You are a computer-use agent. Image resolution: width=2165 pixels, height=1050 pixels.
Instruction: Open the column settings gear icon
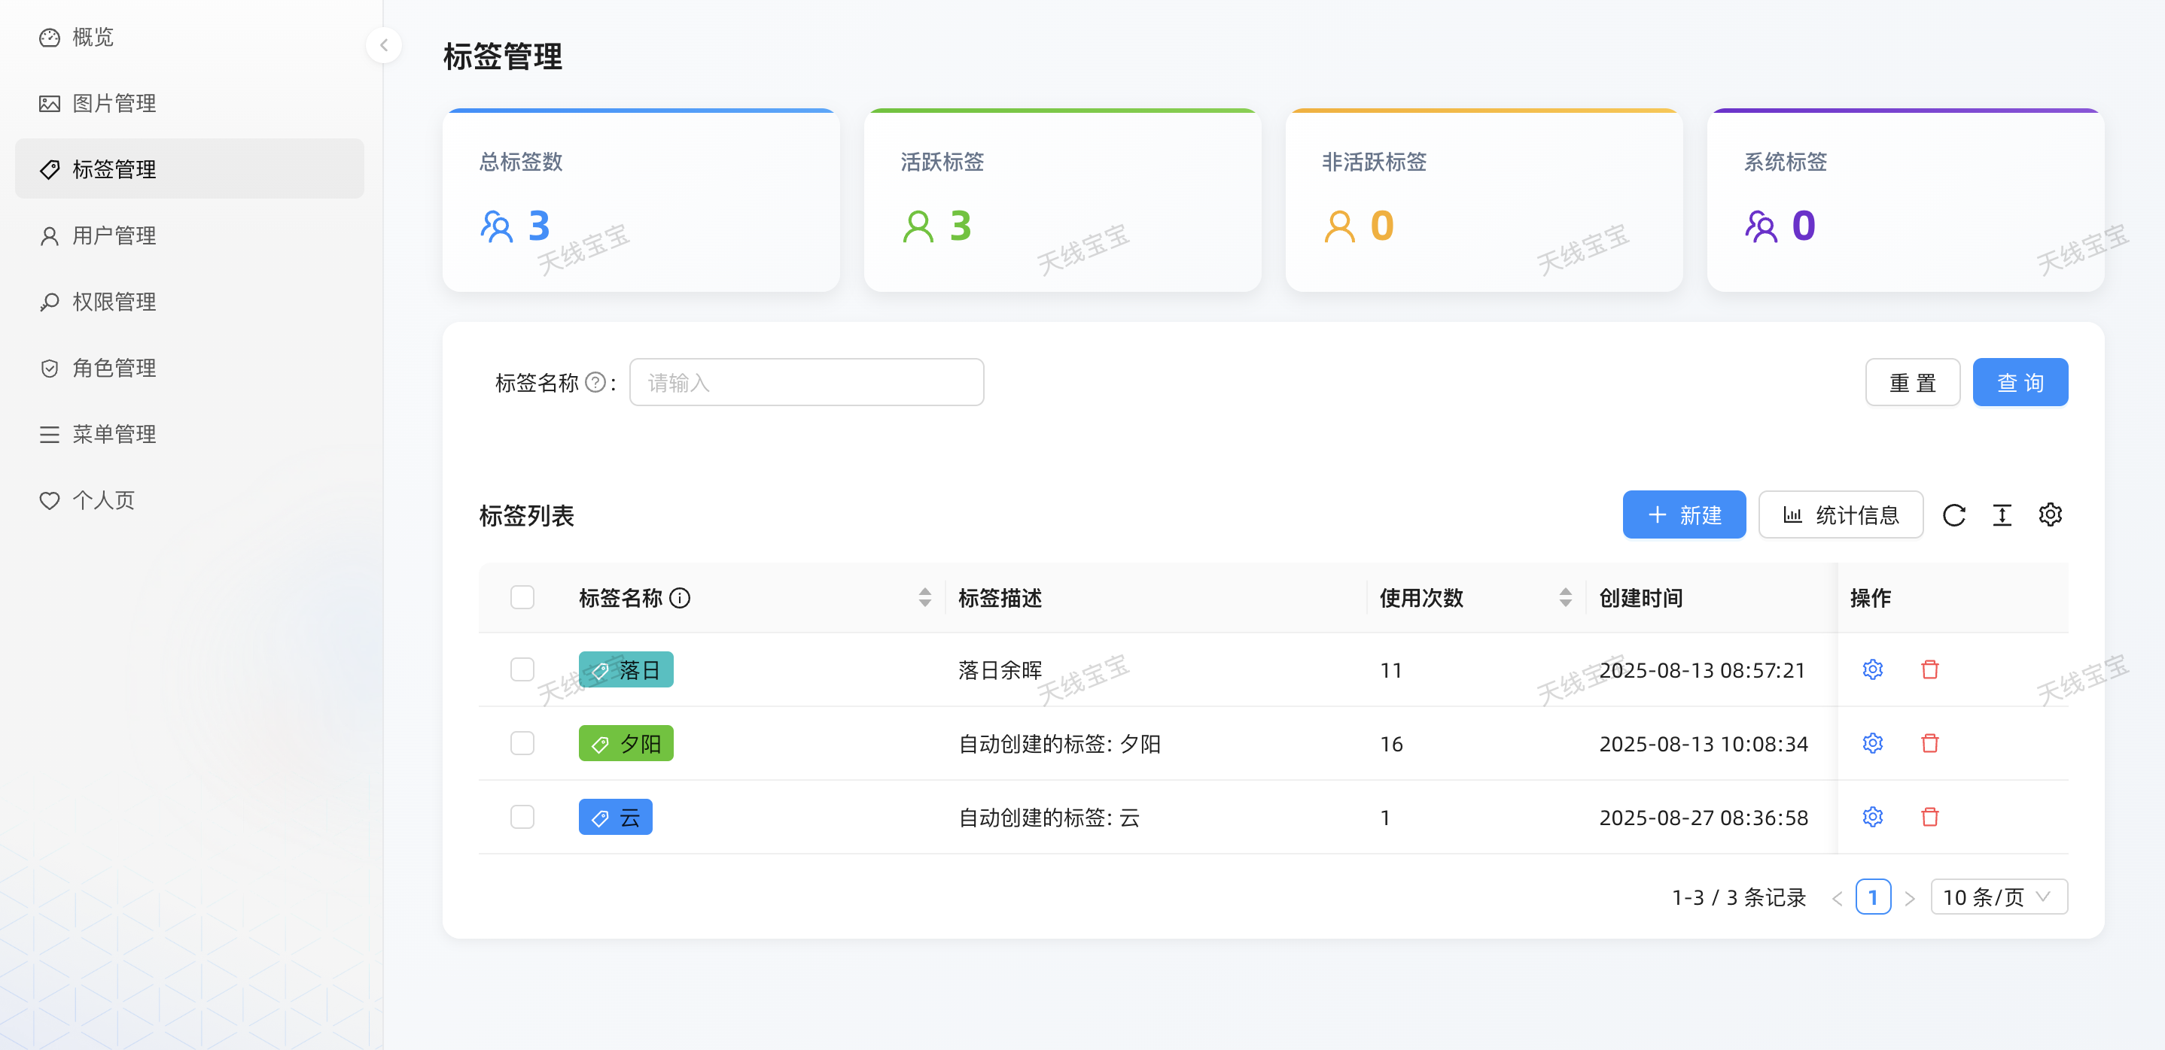(2050, 515)
